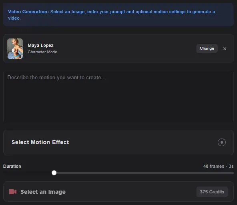Click the 375 Credits badge
Screen dimensions: 237x205
tap(212, 192)
